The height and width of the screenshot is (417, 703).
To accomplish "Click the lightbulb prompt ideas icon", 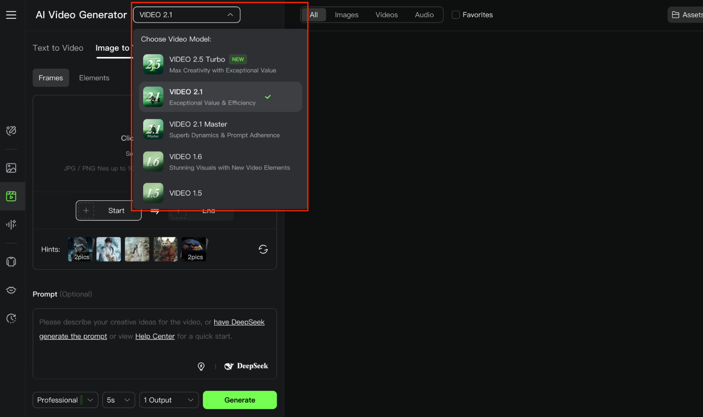I will pyautogui.click(x=201, y=366).
